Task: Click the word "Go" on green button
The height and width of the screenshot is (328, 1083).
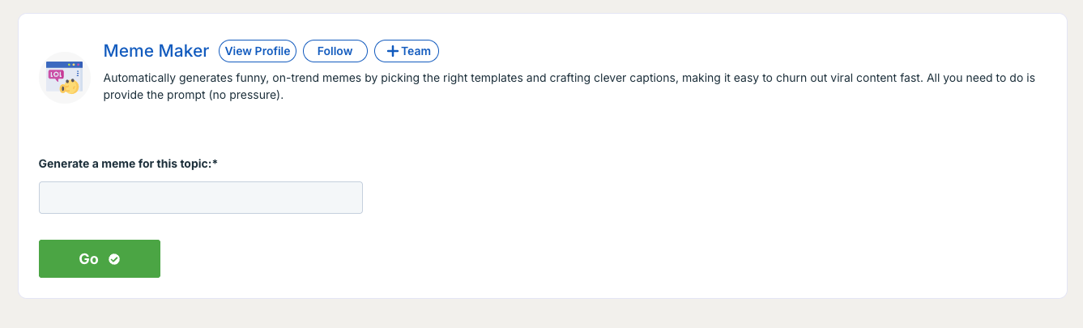Action: [88, 259]
